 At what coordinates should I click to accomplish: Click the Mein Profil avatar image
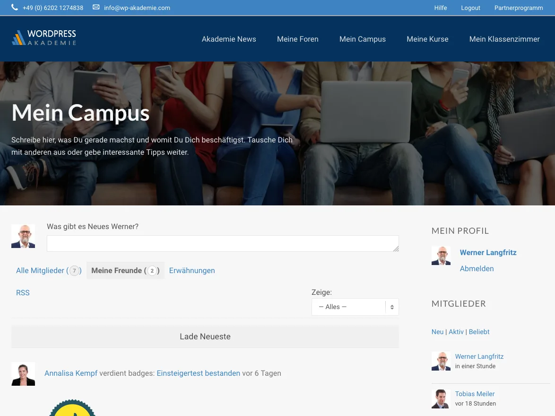coord(441,256)
